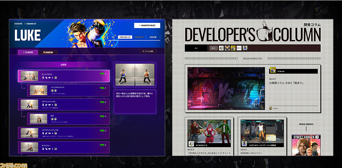The image size is (342, 168).
Task: Click the Drive gauge icon on アベンジャー row
Action: [102, 145]
